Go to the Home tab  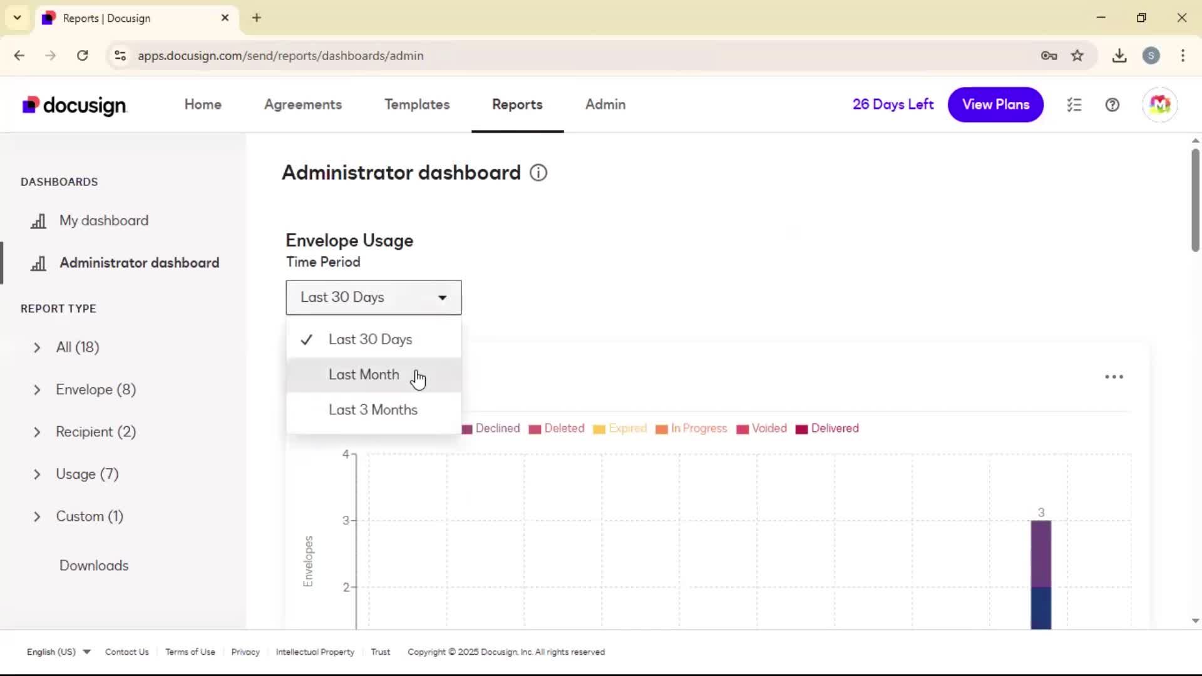pyautogui.click(x=203, y=105)
